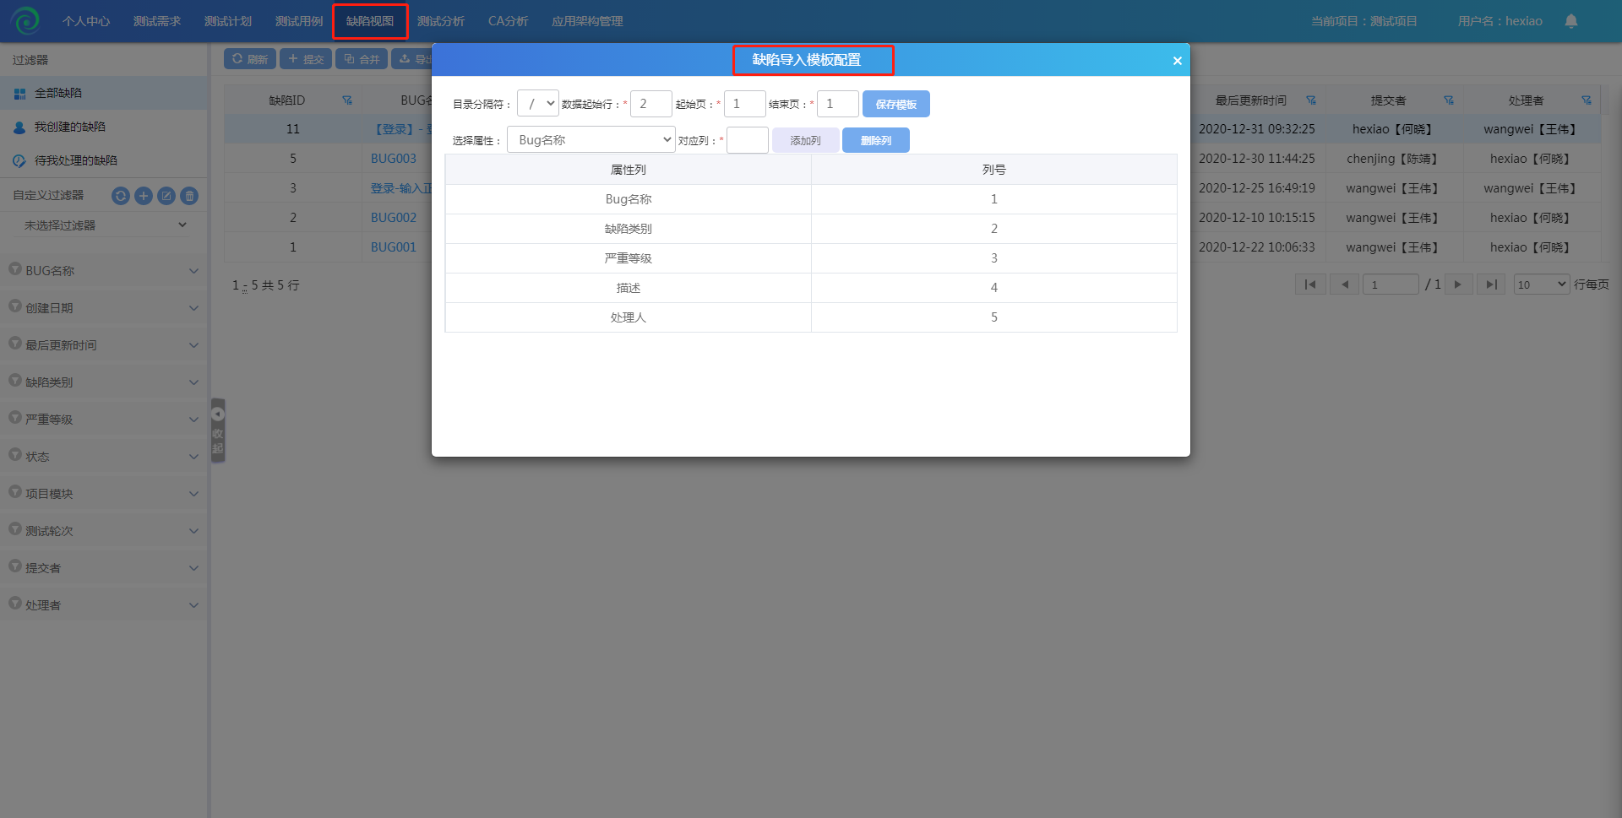Viewport: 1622px width, 818px height.
Task: Click the 删除列 button
Action: (x=875, y=141)
